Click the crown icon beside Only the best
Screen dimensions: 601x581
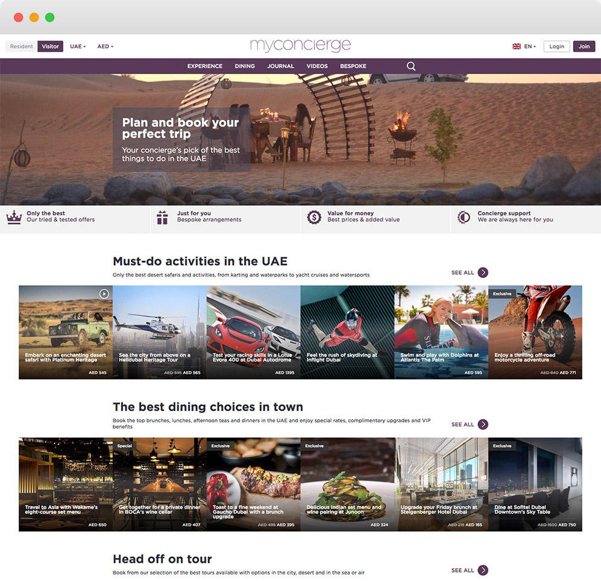(14, 217)
